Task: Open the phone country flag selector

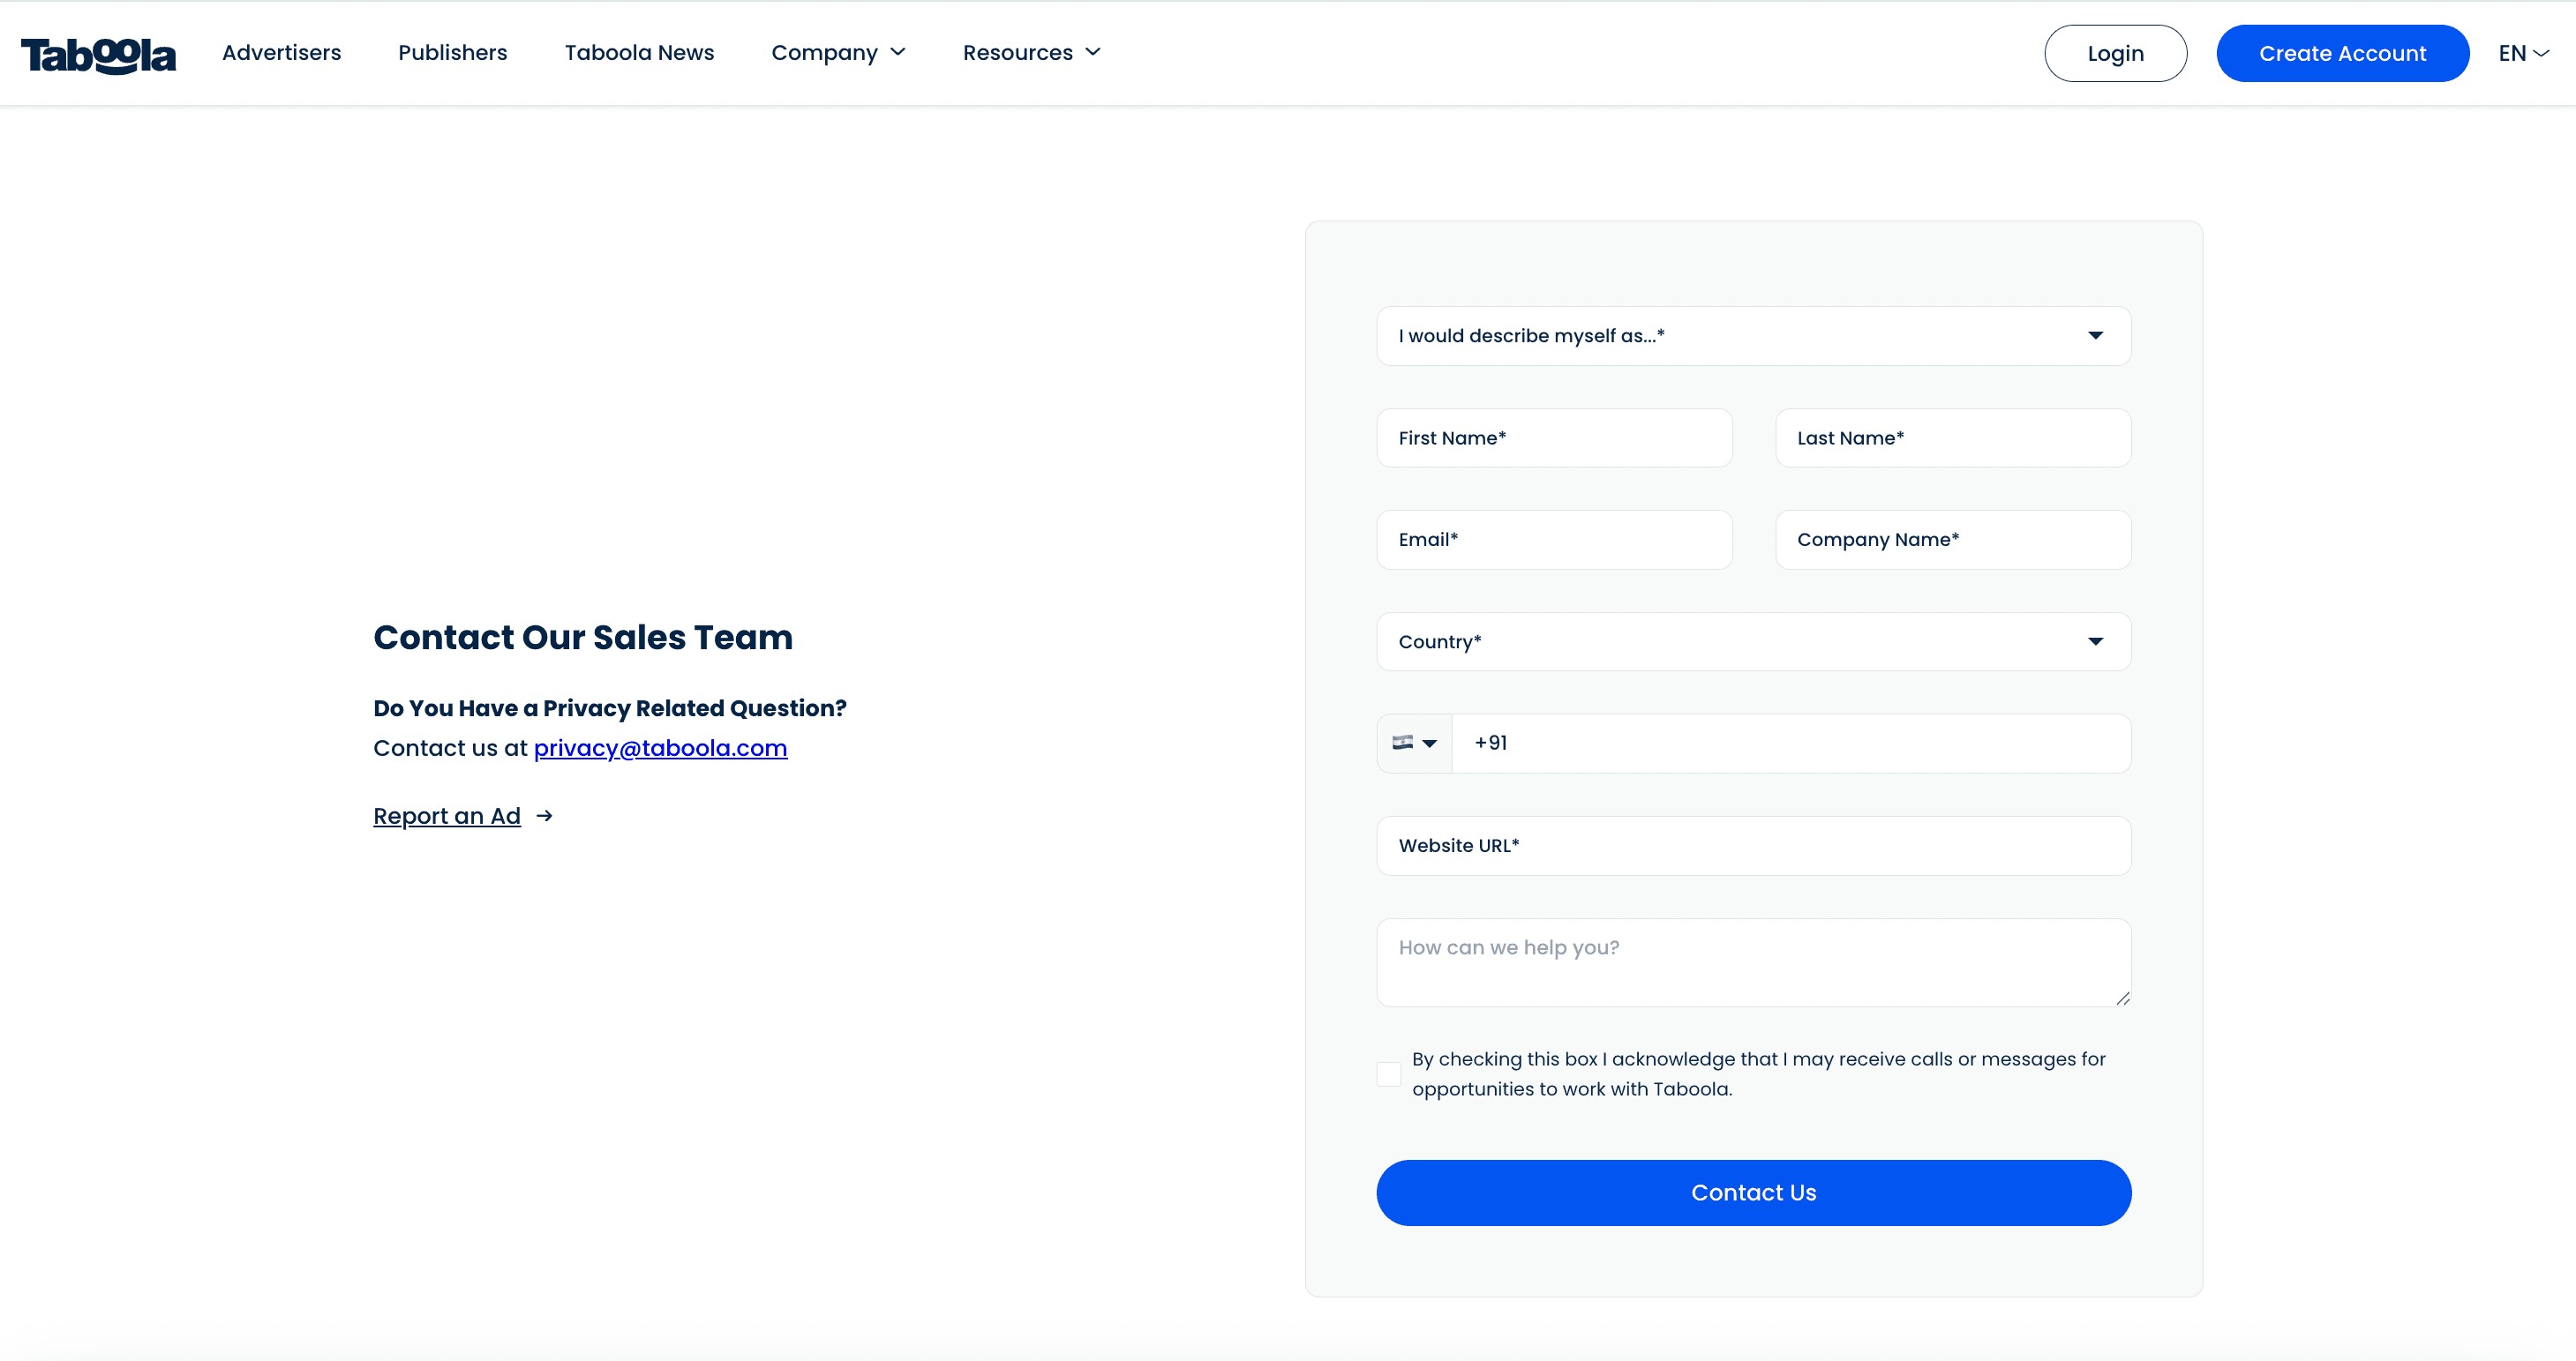Action: (x=1414, y=744)
